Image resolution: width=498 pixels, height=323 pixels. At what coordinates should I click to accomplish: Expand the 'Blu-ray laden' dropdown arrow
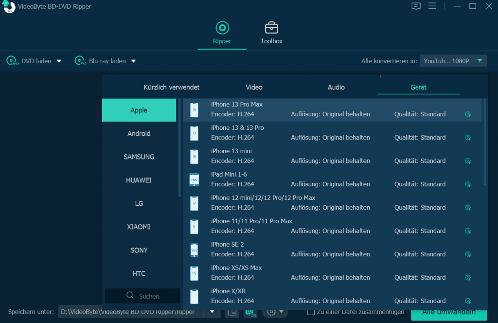[x=133, y=61]
